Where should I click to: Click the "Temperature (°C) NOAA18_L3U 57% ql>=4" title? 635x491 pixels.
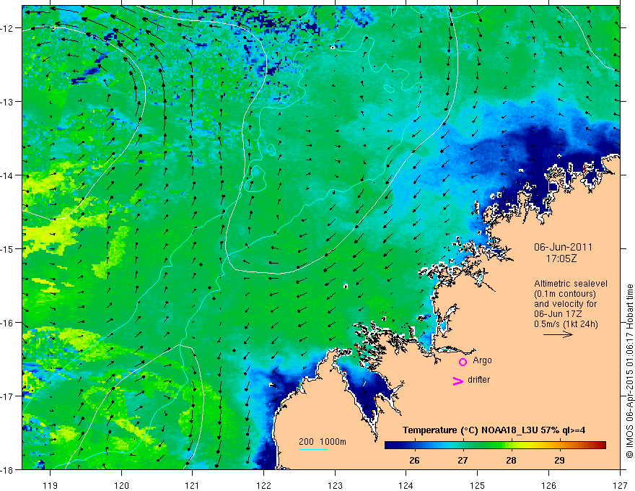[x=494, y=430]
